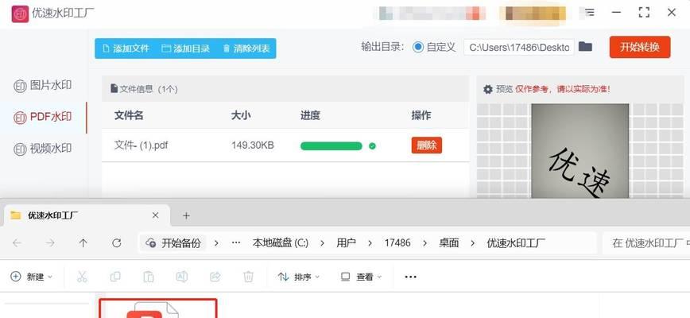Click the 优速水印工厂 app logo icon
Image resolution: width=690 pixels, height=318 pixels.
coord(20,14)
